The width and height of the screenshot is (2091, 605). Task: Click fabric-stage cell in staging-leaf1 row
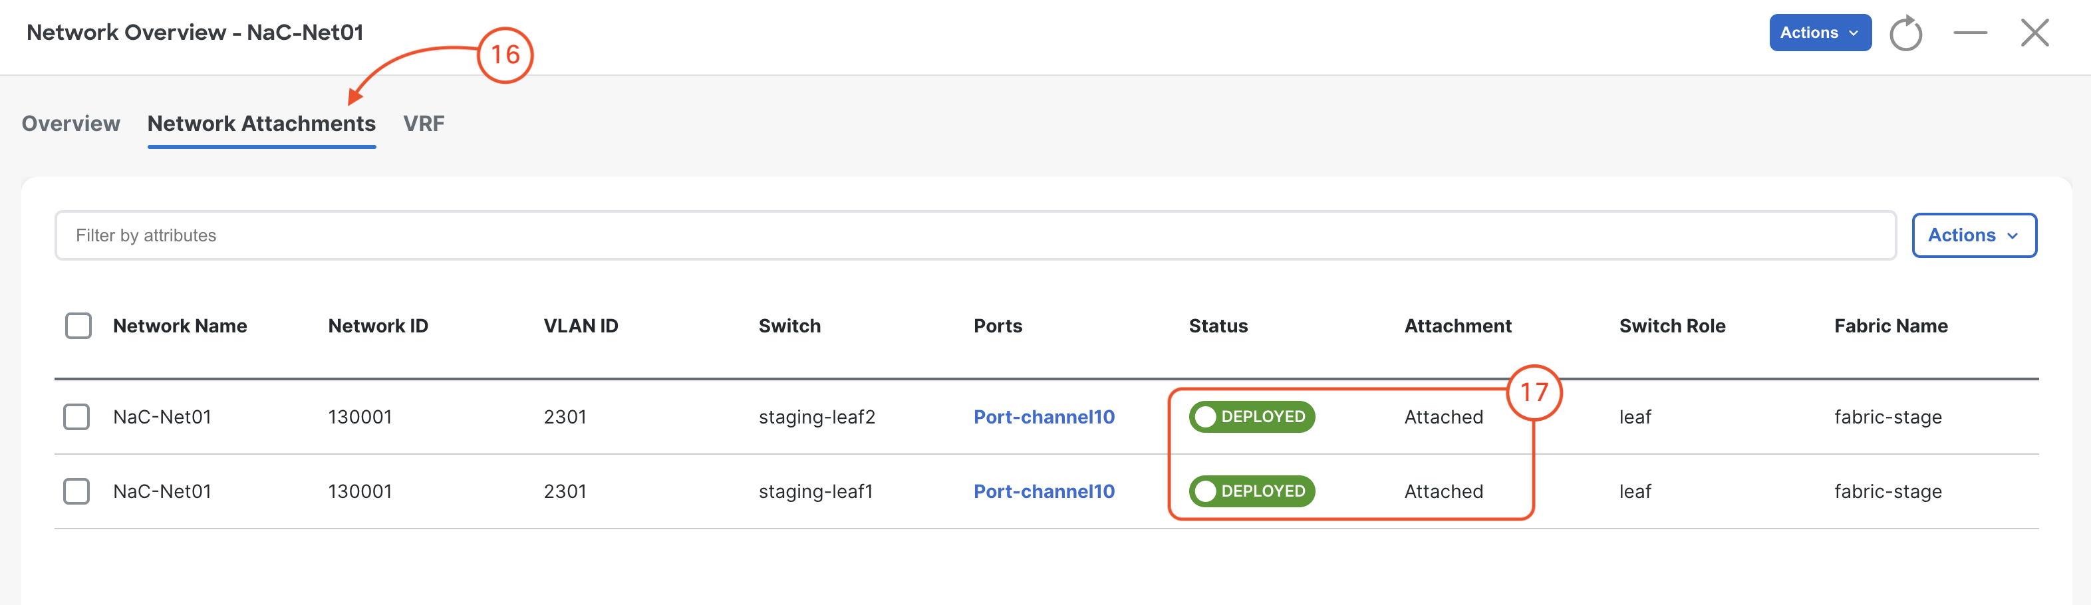point(1888,491)
